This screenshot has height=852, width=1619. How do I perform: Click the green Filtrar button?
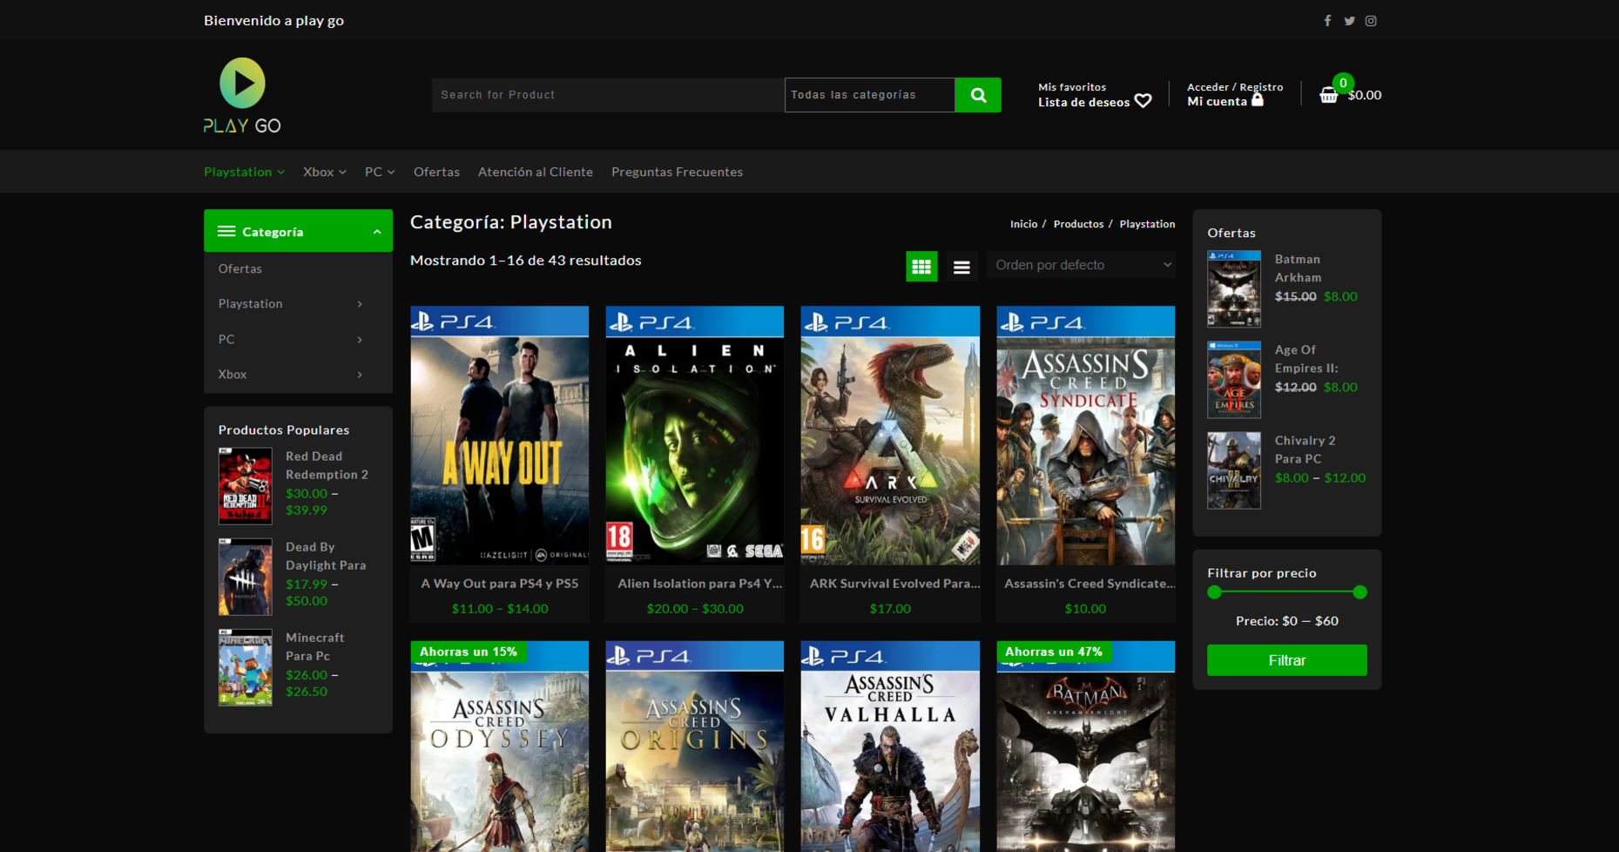[1286, 660]
